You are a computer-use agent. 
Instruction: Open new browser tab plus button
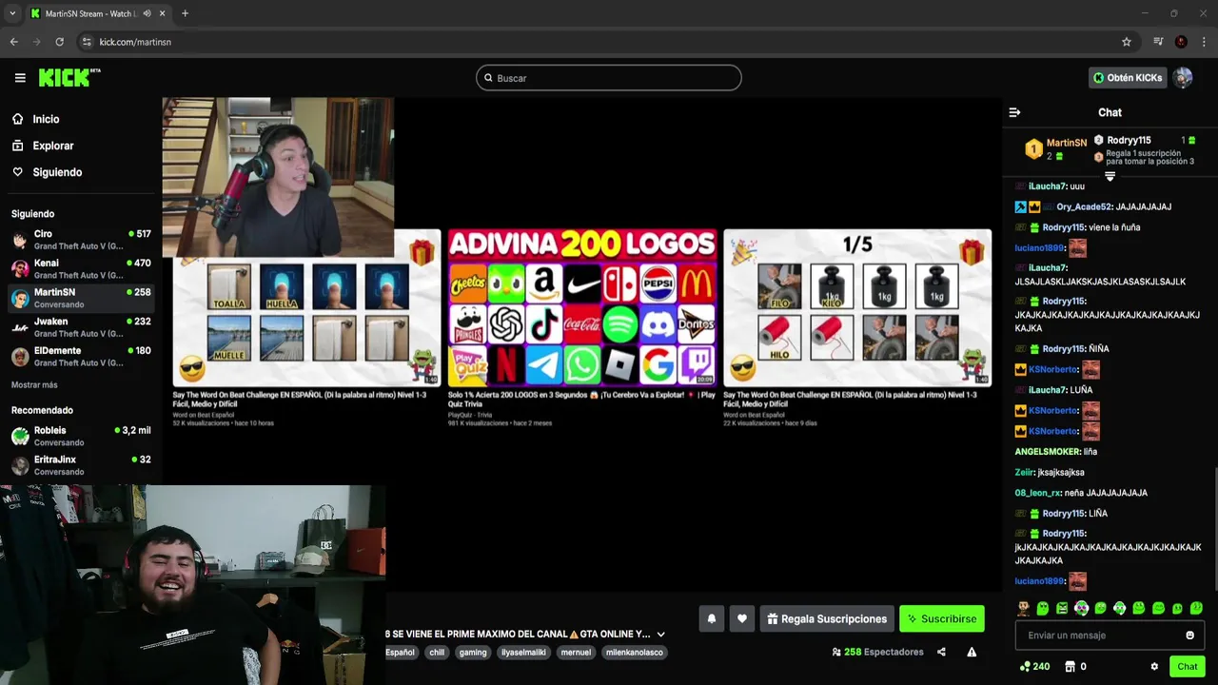click(185, 13)
